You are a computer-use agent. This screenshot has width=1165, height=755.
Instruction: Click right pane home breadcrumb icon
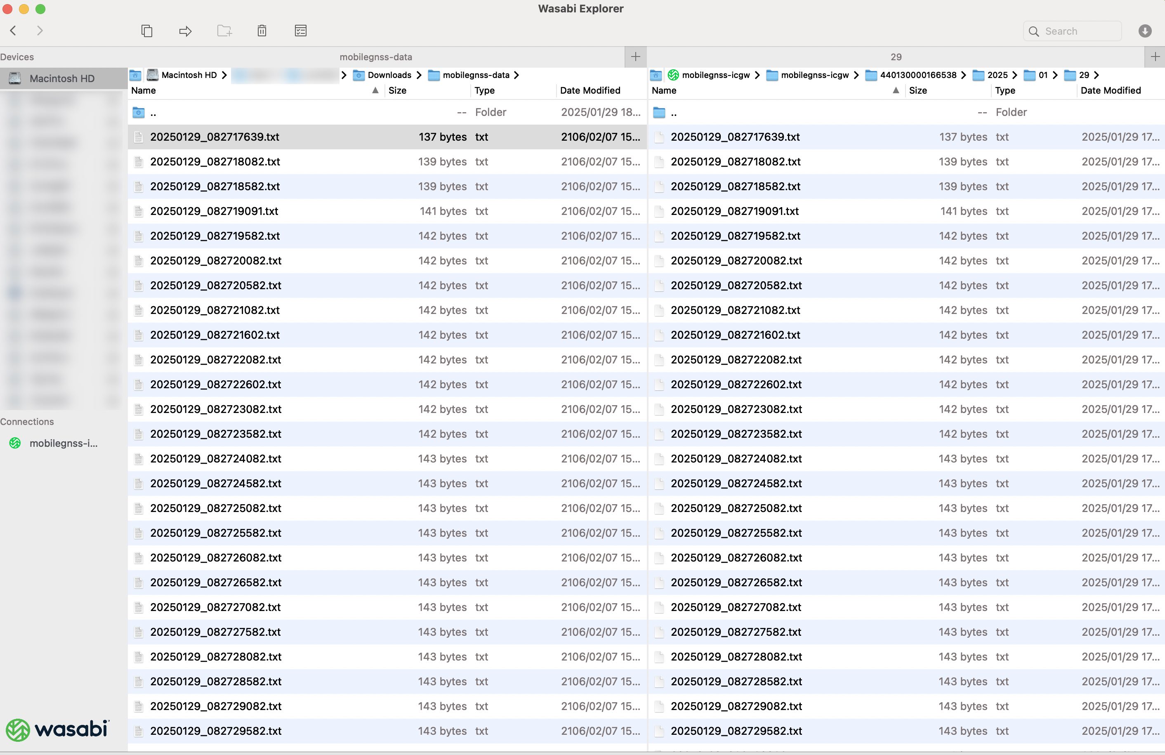(656, 75)
